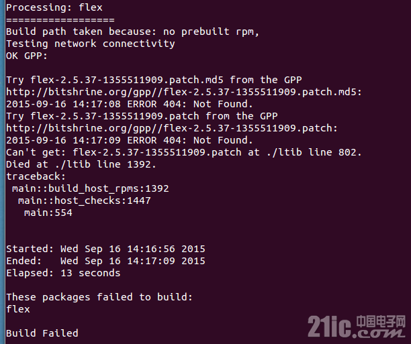Viewport: 411px width, 344px height.
Task: Click the 'Elapsed: 13 seconds' line
Action: [x=63, y=273]
